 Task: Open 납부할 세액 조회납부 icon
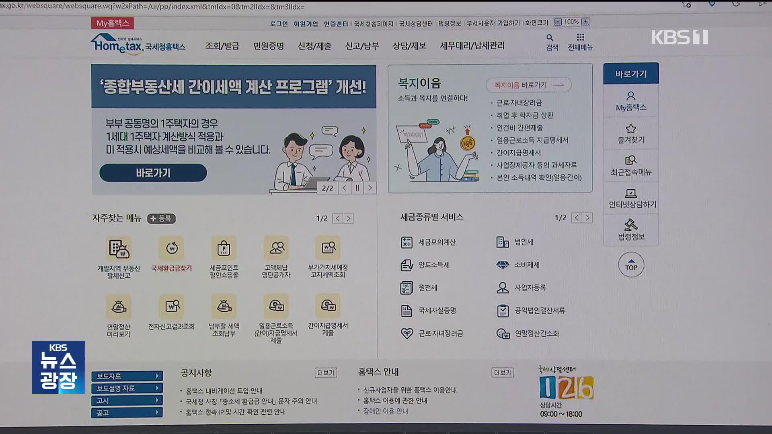[x=224, y=307]
